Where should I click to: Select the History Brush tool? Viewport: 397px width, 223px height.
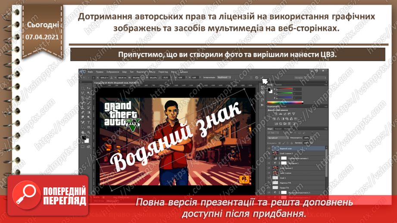pyautogui.click(x=89, y=108)
